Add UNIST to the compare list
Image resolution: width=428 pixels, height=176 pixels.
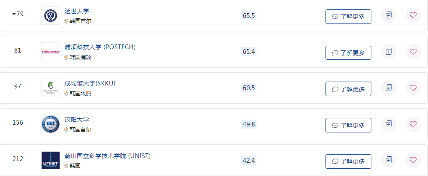coord(389,161)
